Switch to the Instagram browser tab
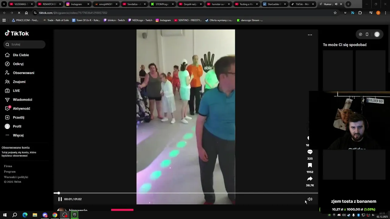390x219 pixels. pyautogui.click(x=78, y=4)
